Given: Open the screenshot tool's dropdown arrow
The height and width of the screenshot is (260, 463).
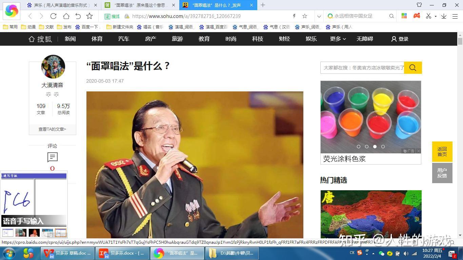Looking at the screenshot, I should [436, 16].
